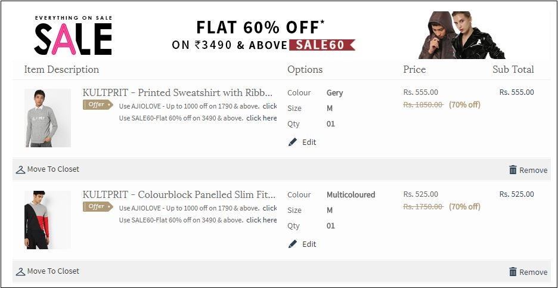
Task: Click pencil edit icon for Printed Sweatshirt
Action: click(293, 143)
